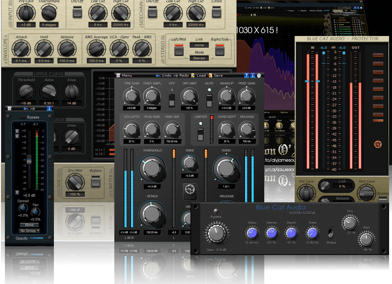
Task: Flip the Shape switch on stereo chorus
Action: coord(331,233)
